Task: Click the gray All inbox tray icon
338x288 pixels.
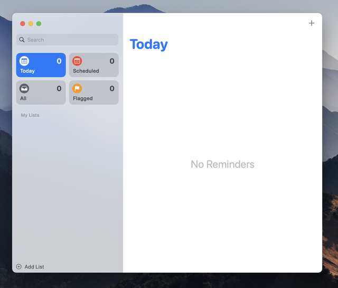Action: pos(24,88)
